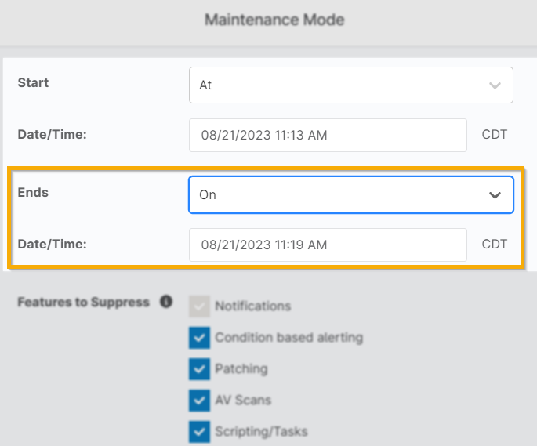537x446 pixels.
Task: Click the Condition based alerting label text
Action: [x=288, y=338]
